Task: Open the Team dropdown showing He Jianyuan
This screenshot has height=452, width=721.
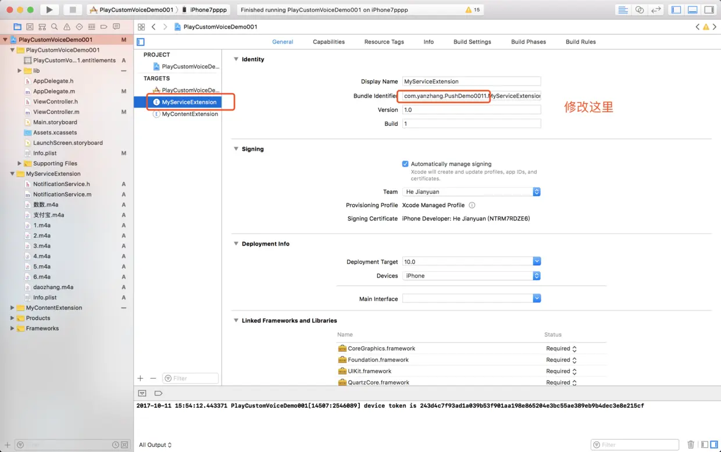Action: click(472, 192)
